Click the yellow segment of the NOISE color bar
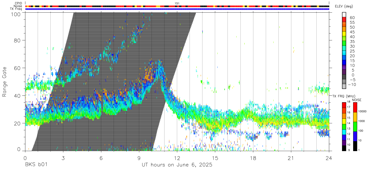This screenshot has width=370, height=171. click(x=355, y=117)
